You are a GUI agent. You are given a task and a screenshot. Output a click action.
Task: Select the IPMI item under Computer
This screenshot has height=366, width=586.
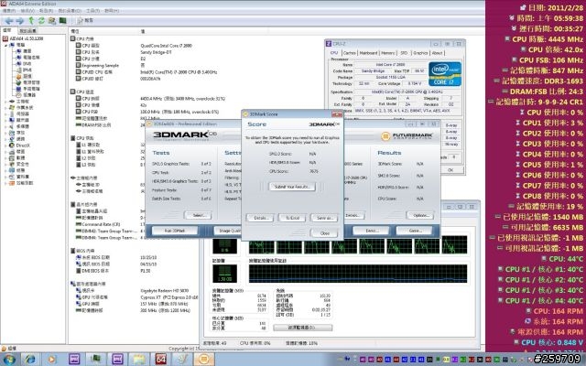(24, 70)
